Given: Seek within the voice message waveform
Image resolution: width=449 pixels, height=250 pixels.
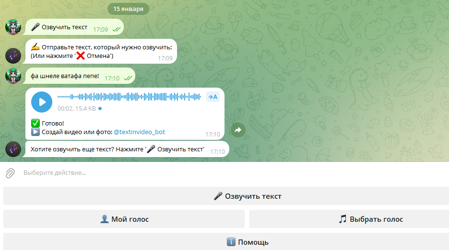Looking at the screenshot, I should click(129, 97).
